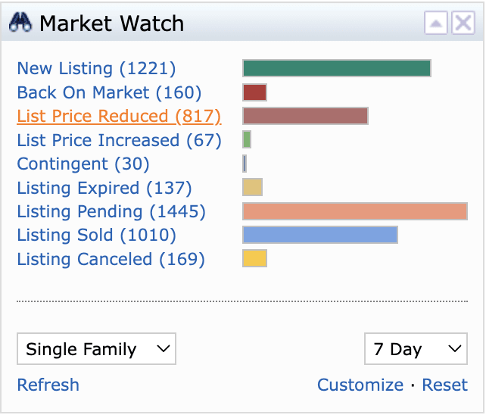The width and height of the screenshot is (486, 418).
Task: Open Listing Expired (137) results
Action: click(x=104, y=188)
